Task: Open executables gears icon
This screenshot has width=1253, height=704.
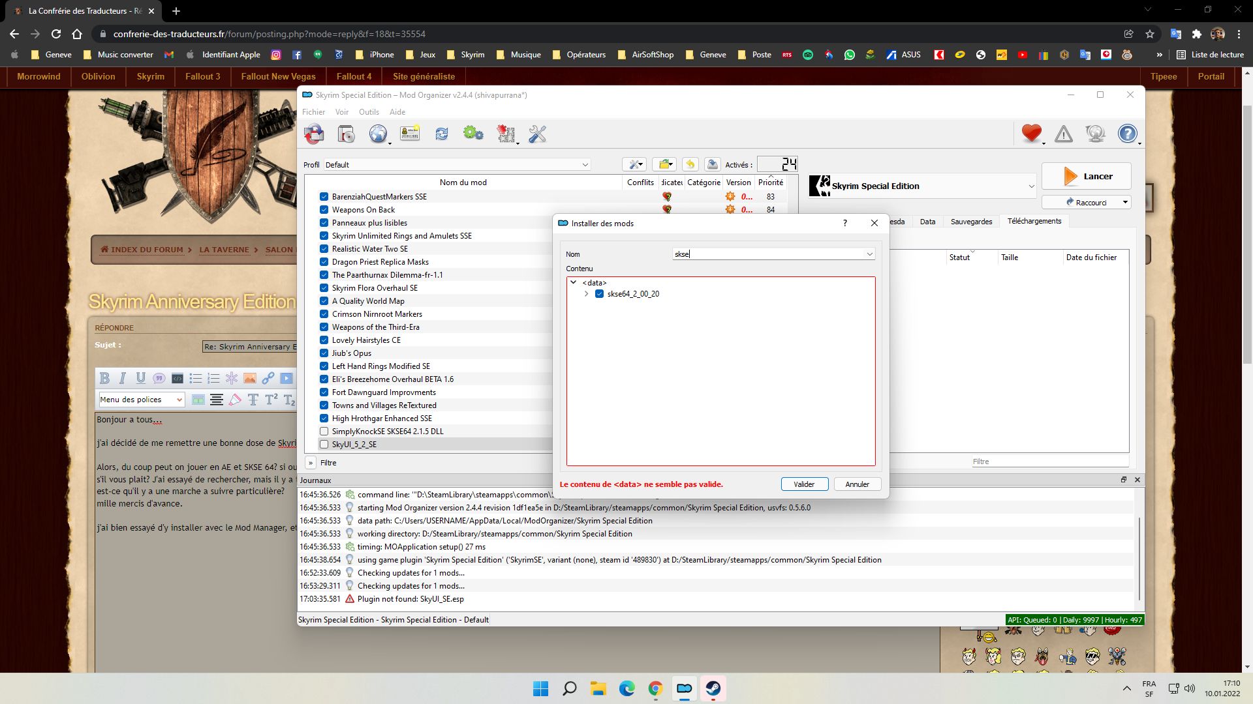Action: tap(473, 134)
